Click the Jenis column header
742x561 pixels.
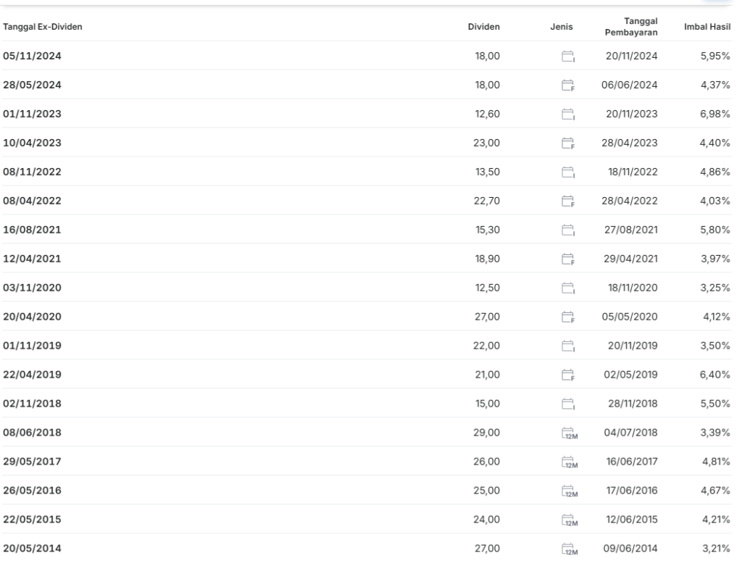[x=562, y=27]
